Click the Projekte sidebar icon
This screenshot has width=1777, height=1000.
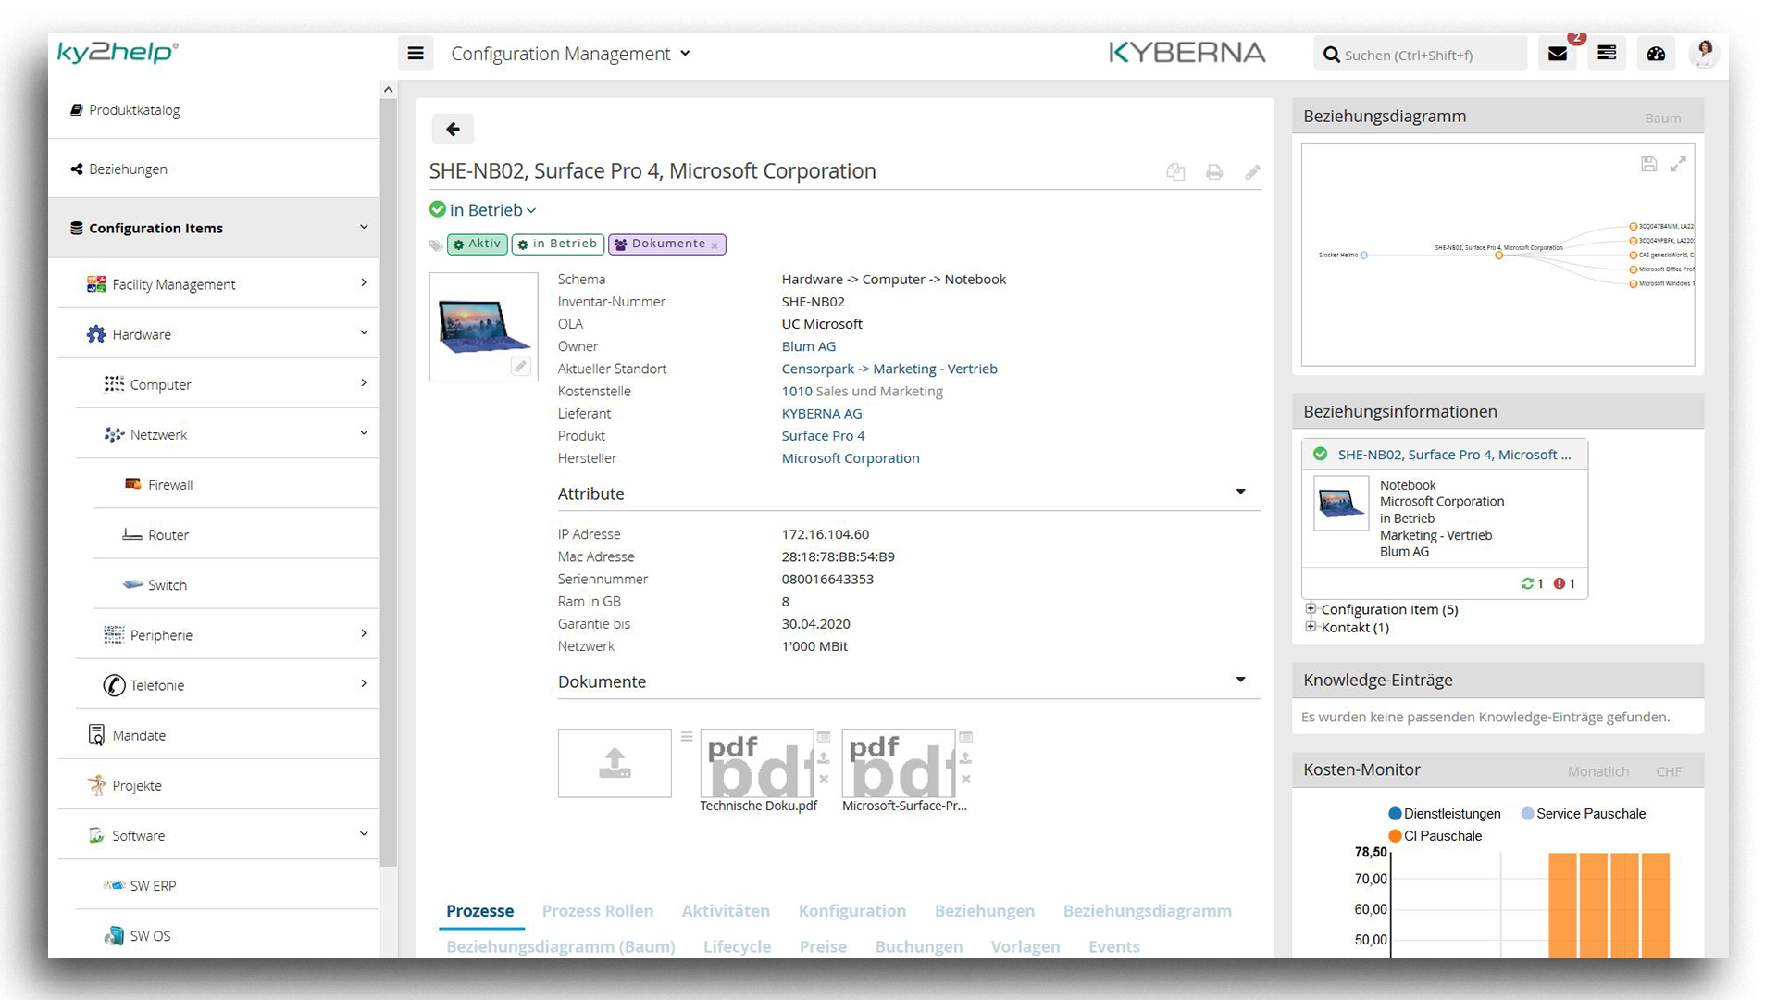point(95,785)
